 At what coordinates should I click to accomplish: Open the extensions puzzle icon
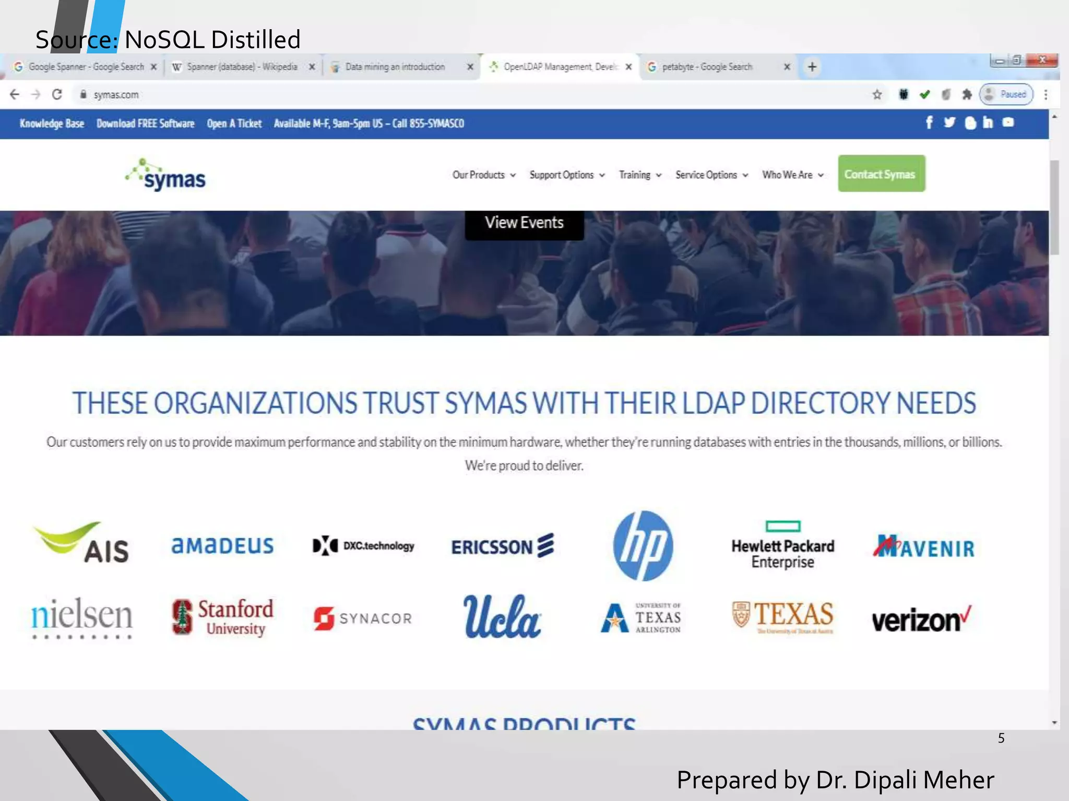pyautogui.click(x=967, y=94)
